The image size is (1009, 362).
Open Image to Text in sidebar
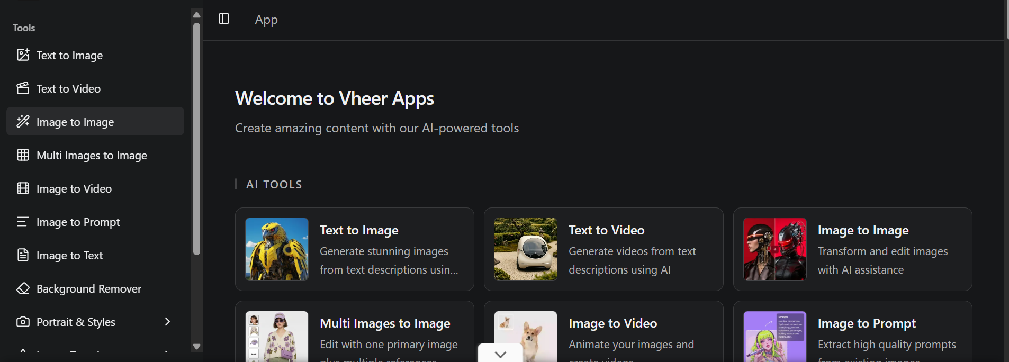click(x=95, y=255)
